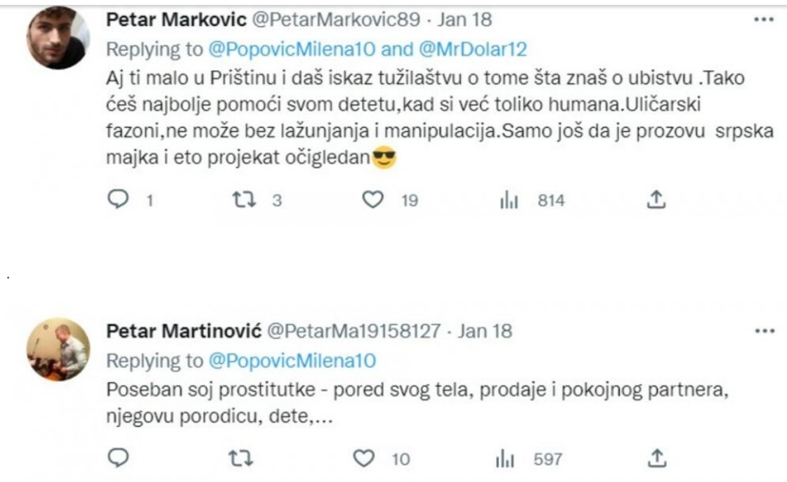View analytics showing 597 views
This screenshot has width=787, height=482.
(505, 459)
